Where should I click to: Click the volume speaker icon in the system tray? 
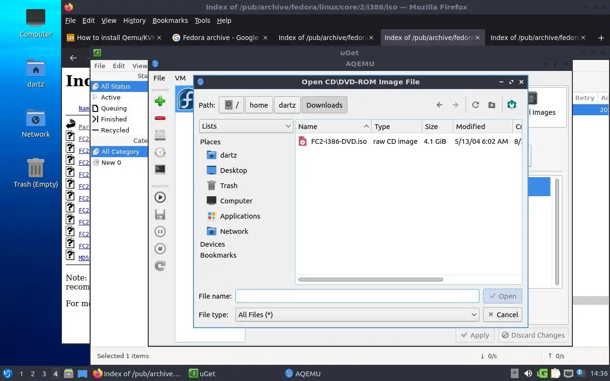[528, 374]
